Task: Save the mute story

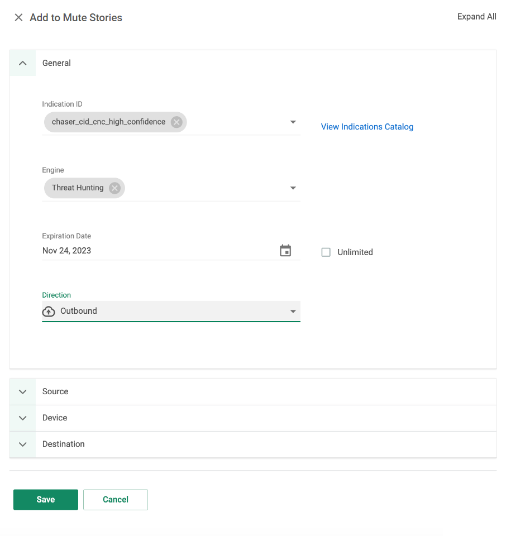Action: (x=45, y=499)
